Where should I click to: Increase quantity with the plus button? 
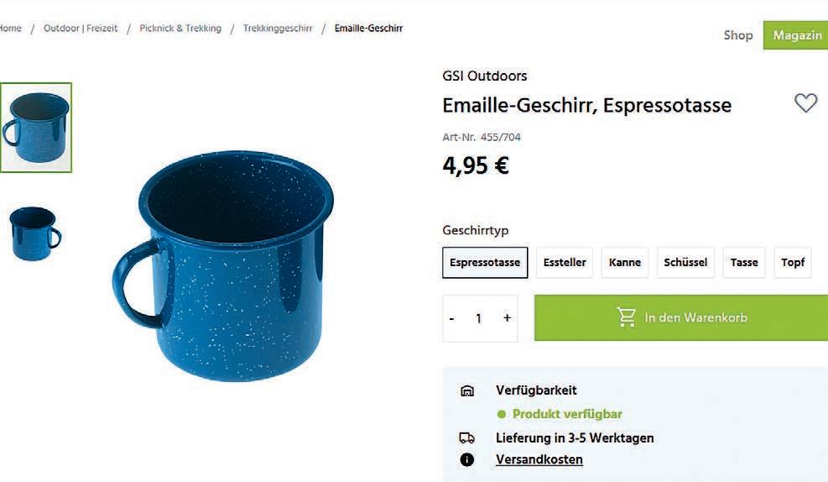coord(507,317)
